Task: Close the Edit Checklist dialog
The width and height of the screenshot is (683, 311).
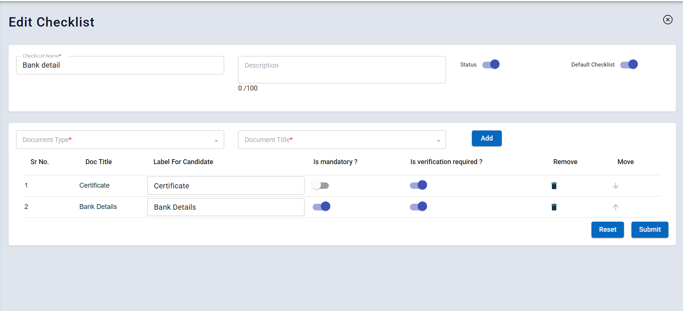Action: pos(668,20)
